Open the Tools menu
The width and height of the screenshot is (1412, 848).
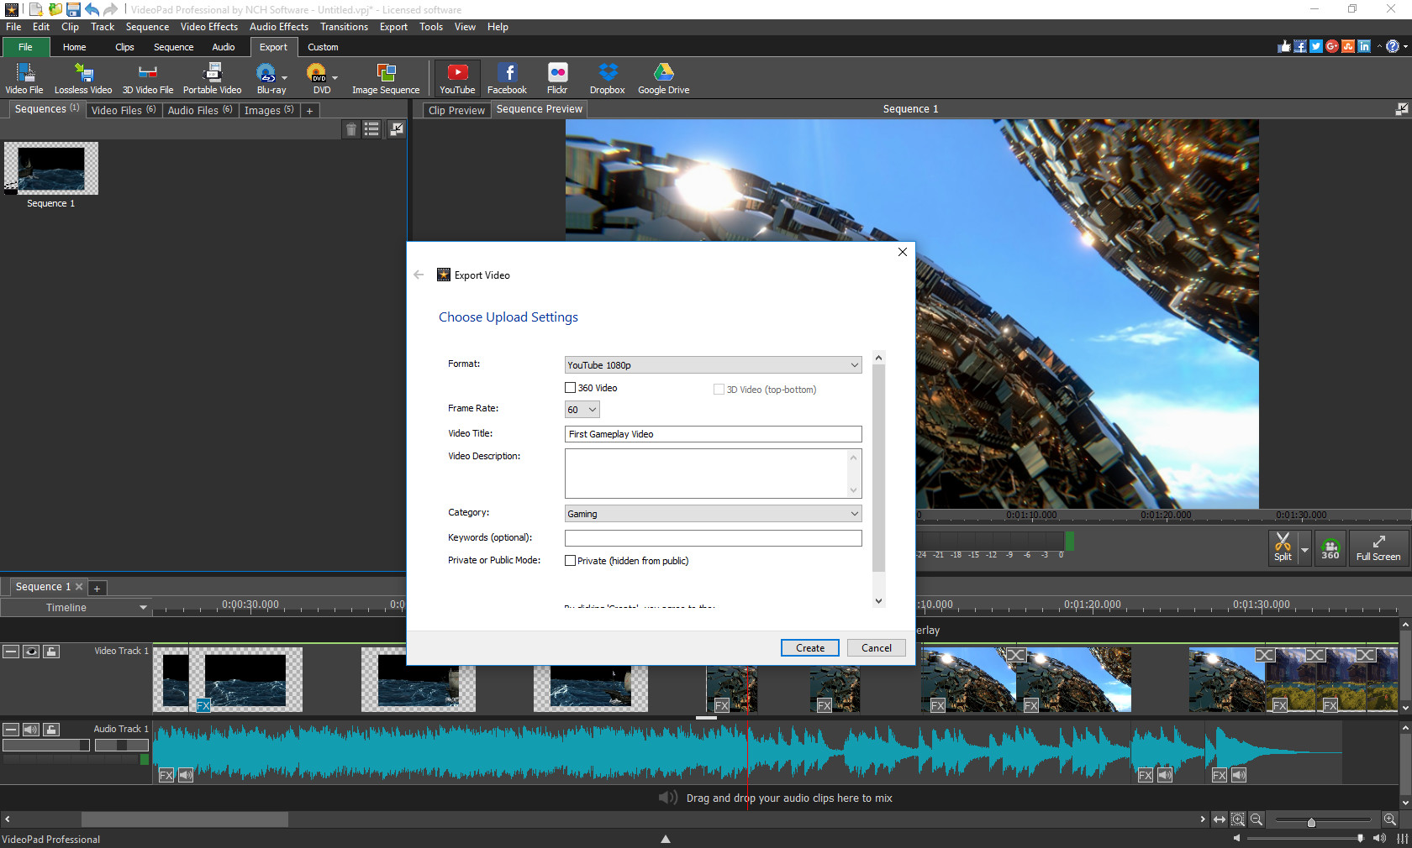tap(430, 26)
